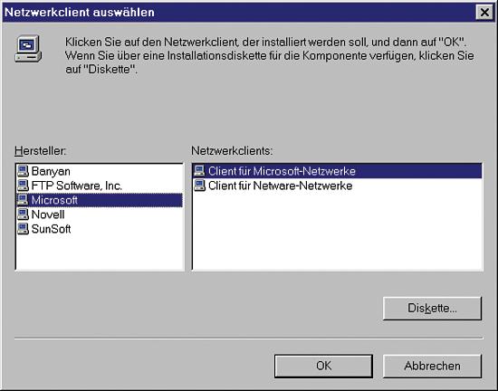Screen dimensions: 498x391
Task: Close the Netzwerkclient auswählen dialog
Action: (x=484, y=13)
